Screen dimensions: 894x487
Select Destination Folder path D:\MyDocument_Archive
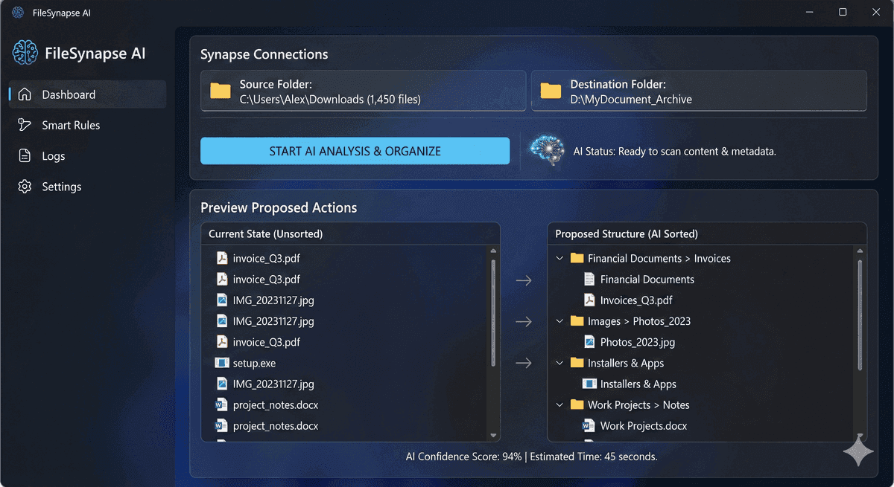point(631,99)
